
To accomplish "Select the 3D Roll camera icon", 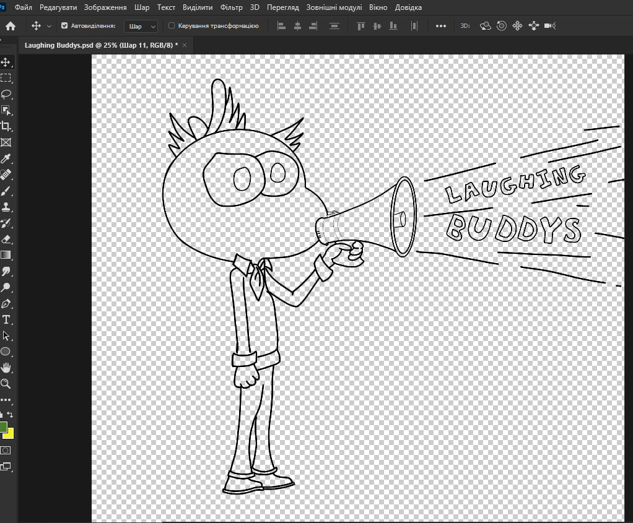I will [x=502, y=26].
